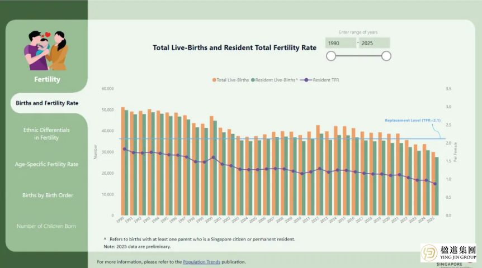
Task: Click the right handle of year range slider
Action: pyautogui.click(x=386, y=56)
